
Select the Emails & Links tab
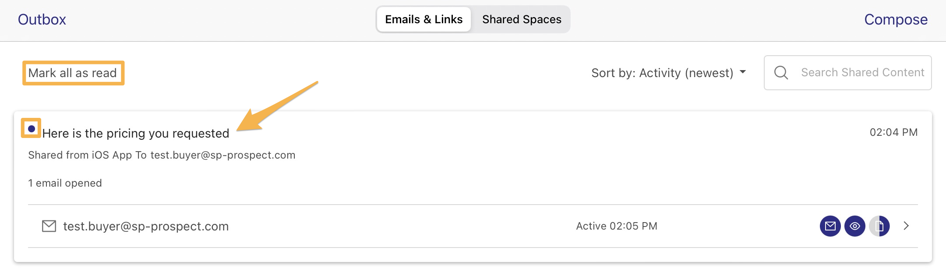point(424,19)
